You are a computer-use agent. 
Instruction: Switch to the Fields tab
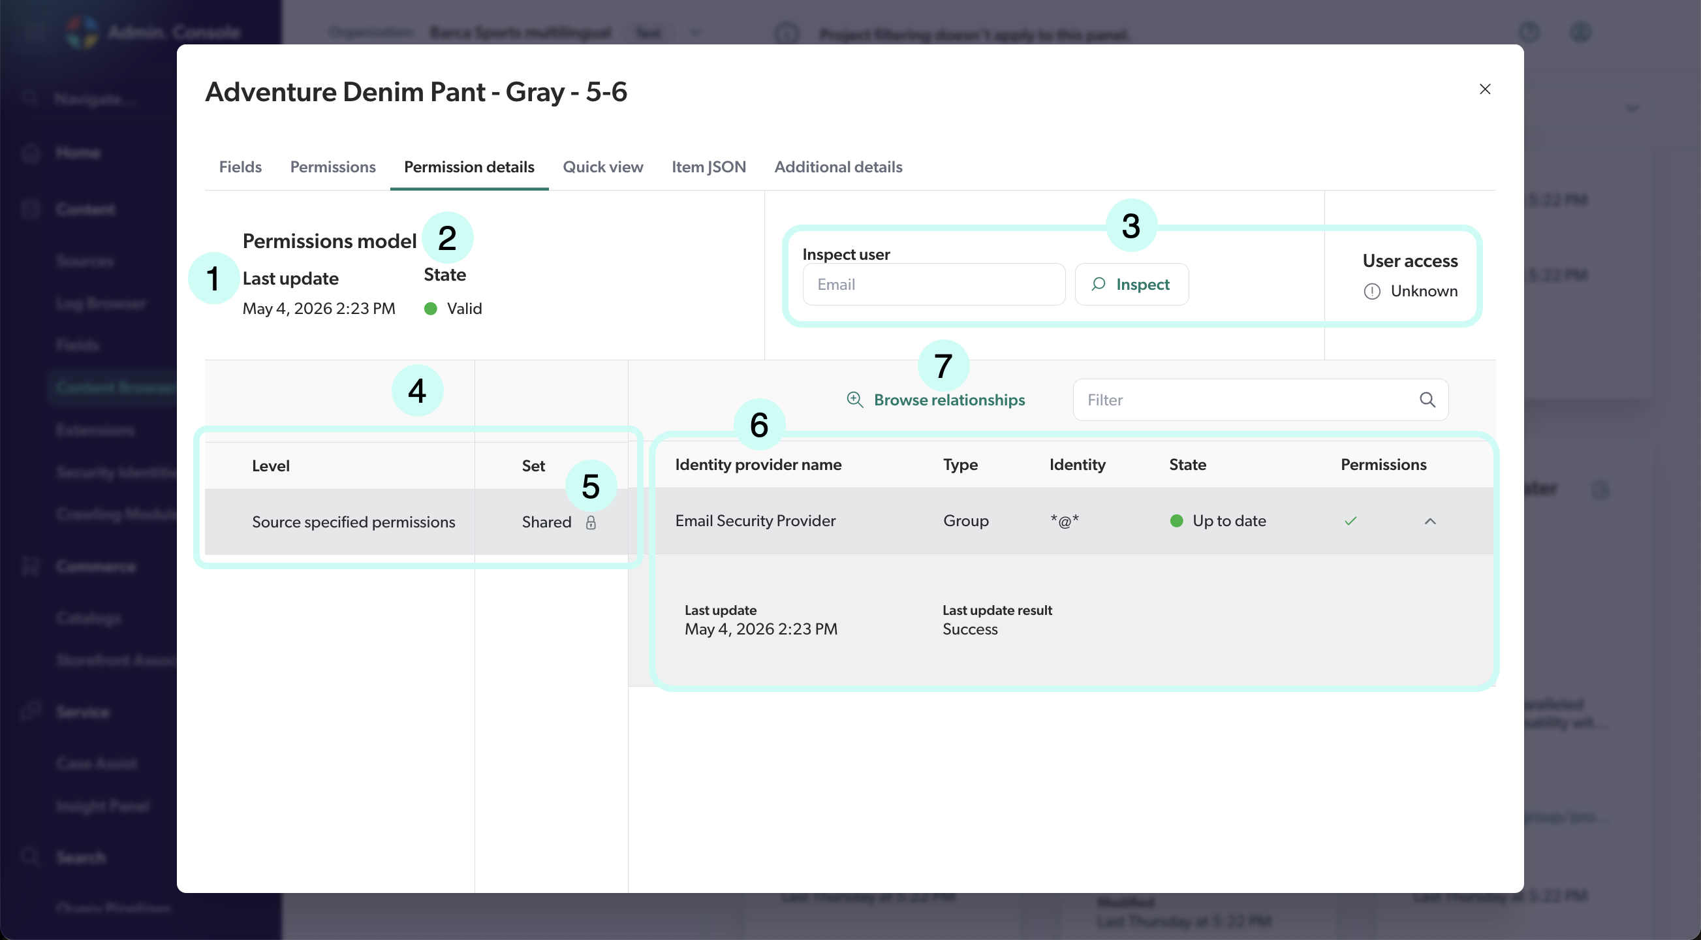240,166
